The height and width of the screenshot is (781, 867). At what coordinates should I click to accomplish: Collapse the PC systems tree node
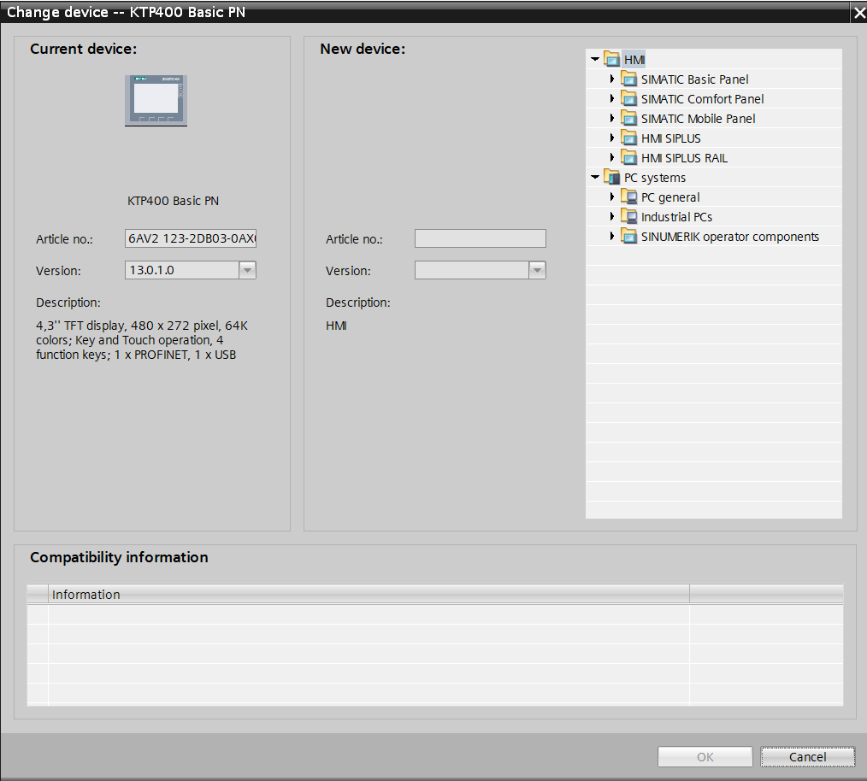[595, 177]
